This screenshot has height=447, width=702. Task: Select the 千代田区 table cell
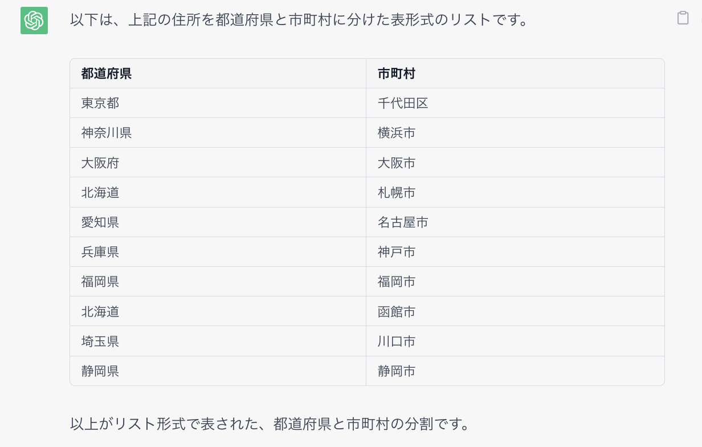coord(515,103)
